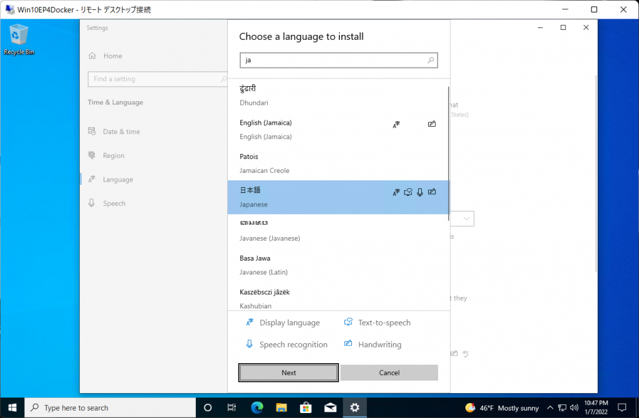
Task: Open the weather widget showing 46°F
Action: tap(502, 408)
